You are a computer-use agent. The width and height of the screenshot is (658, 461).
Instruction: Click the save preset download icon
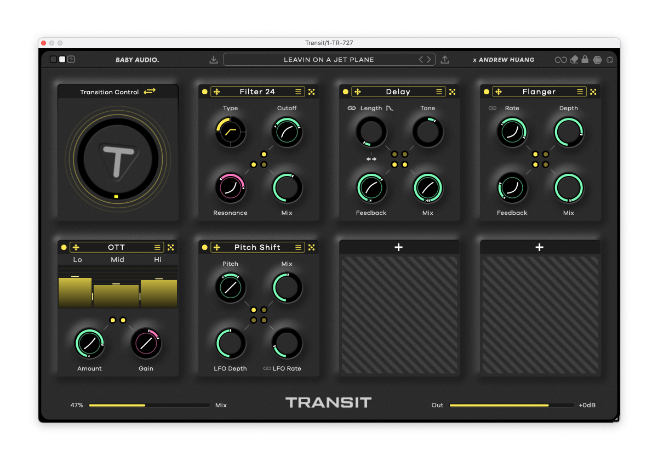214,60
